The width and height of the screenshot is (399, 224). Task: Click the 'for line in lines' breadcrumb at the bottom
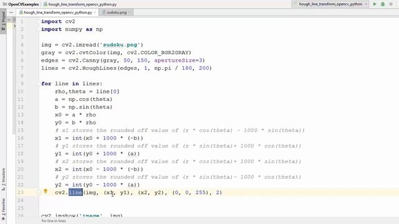[54, 221]
